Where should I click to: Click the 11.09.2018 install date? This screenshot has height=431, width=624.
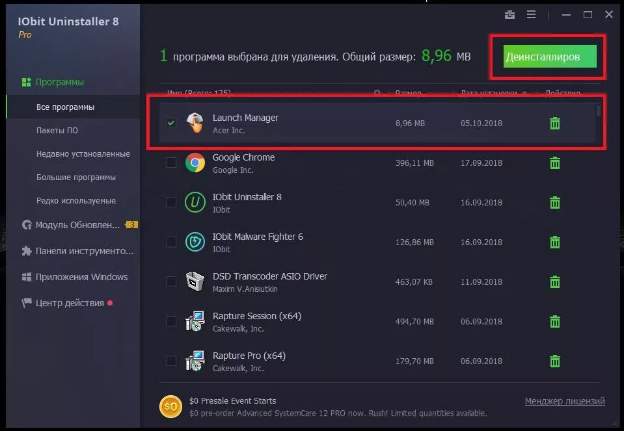point(481,282)
